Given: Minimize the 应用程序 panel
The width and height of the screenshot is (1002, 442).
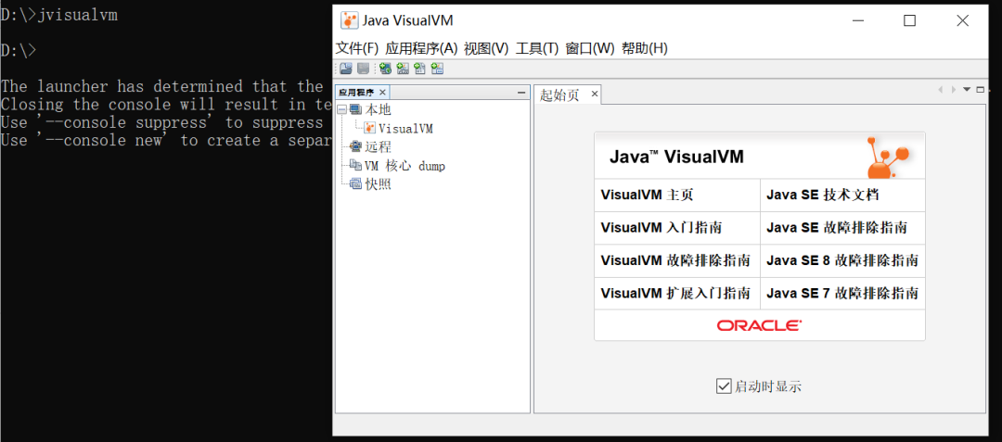Looking at the screenshot, I should point(521,93).
